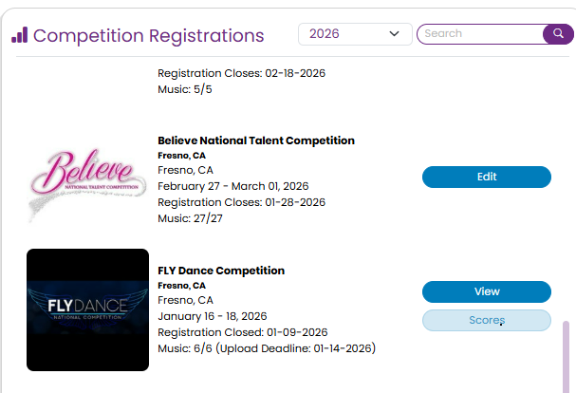The height and width of the screenshot is (393, 576).
Task: Click Music: 6/6 upload deadline text
Action: click(x=267, y=348)
